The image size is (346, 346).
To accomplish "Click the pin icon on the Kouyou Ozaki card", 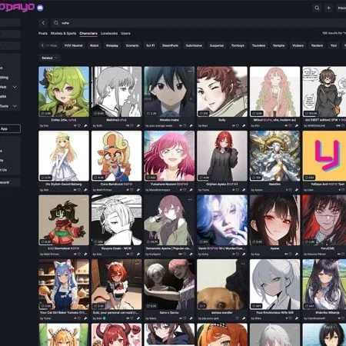I will click(x=138, y=254).
